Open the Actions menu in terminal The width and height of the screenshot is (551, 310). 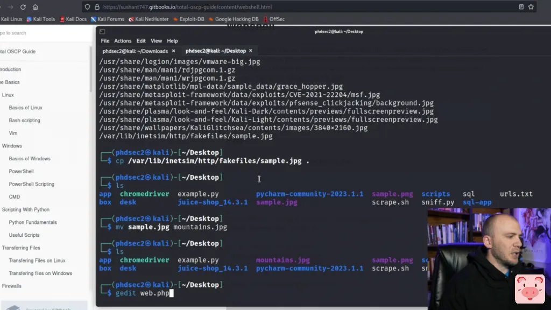tap(123, 41)
